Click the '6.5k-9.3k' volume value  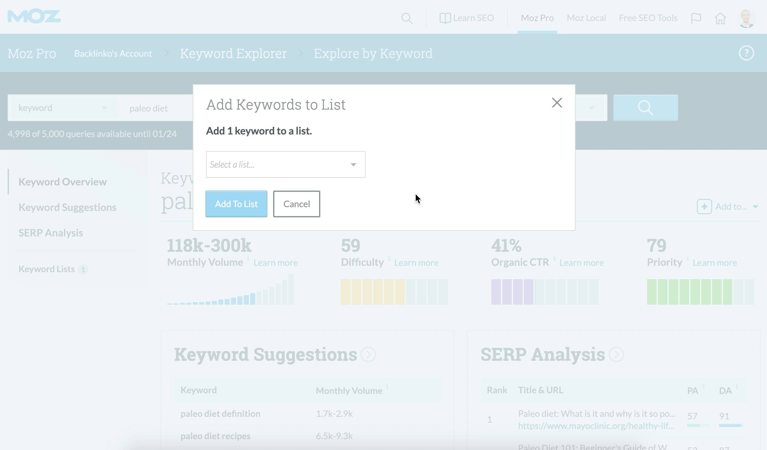pyautogui.click(x=334, y=436)
